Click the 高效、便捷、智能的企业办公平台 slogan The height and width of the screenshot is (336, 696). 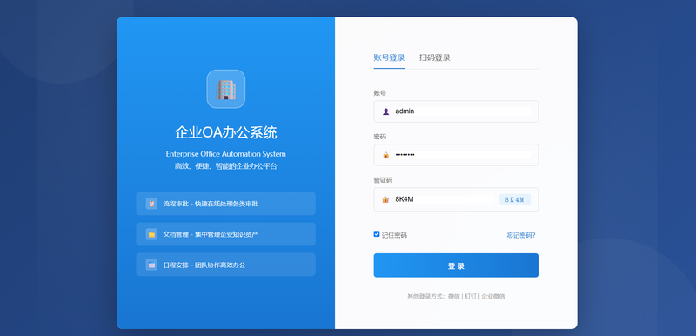tap(226, 166)
